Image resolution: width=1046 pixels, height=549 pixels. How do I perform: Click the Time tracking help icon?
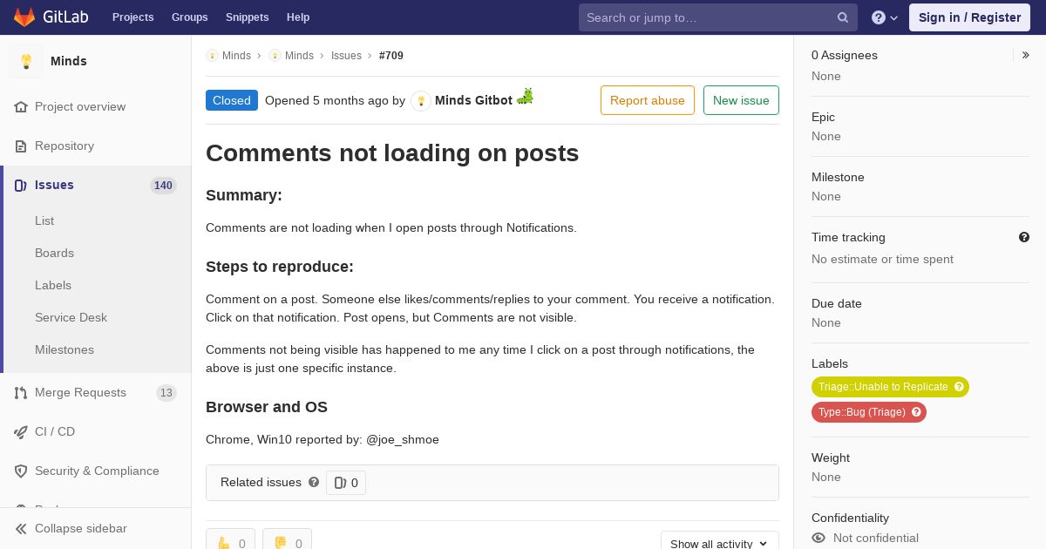pyautogui.click(x=1024, y=237)
